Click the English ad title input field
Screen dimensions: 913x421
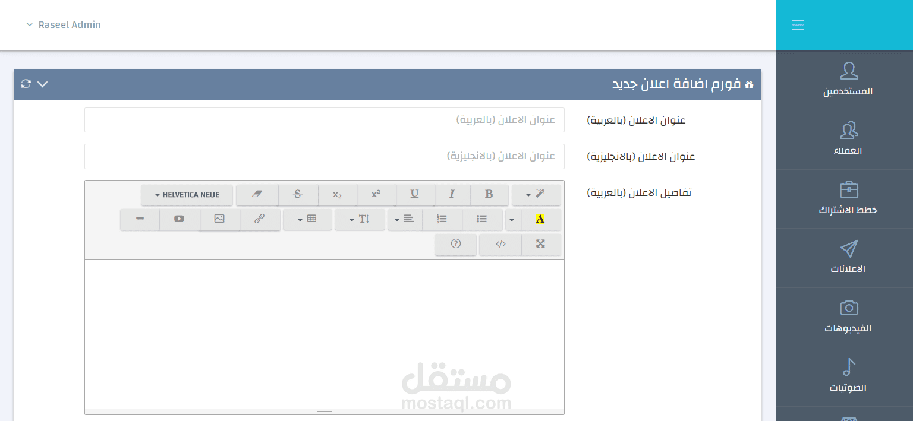[x=325, y=156]
